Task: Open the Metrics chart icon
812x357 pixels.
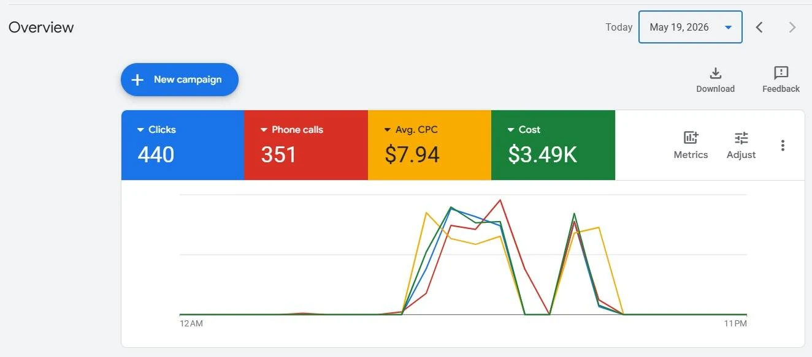Action: (691, 137)
